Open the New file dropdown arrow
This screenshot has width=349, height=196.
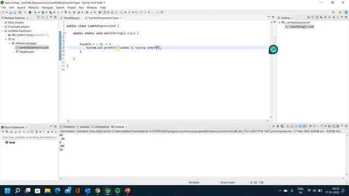point(7,13)
